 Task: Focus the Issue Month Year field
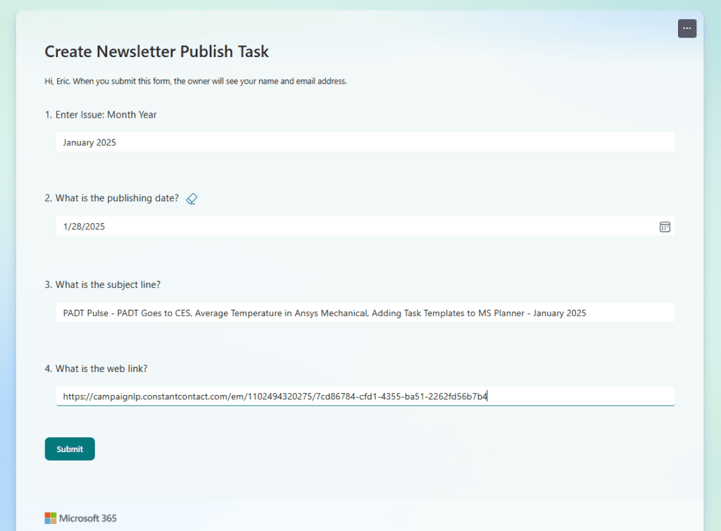(x=365, y=142)
